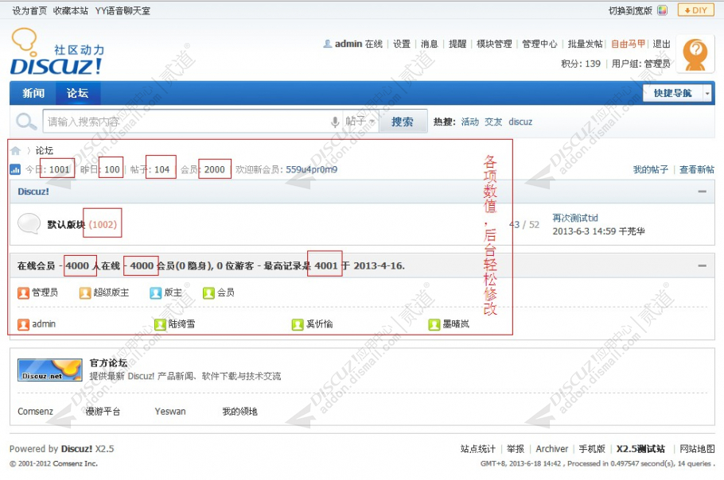The image size is (724, 480).
Task: Open the 批量发帖 menu item
Action: point(585,44)
